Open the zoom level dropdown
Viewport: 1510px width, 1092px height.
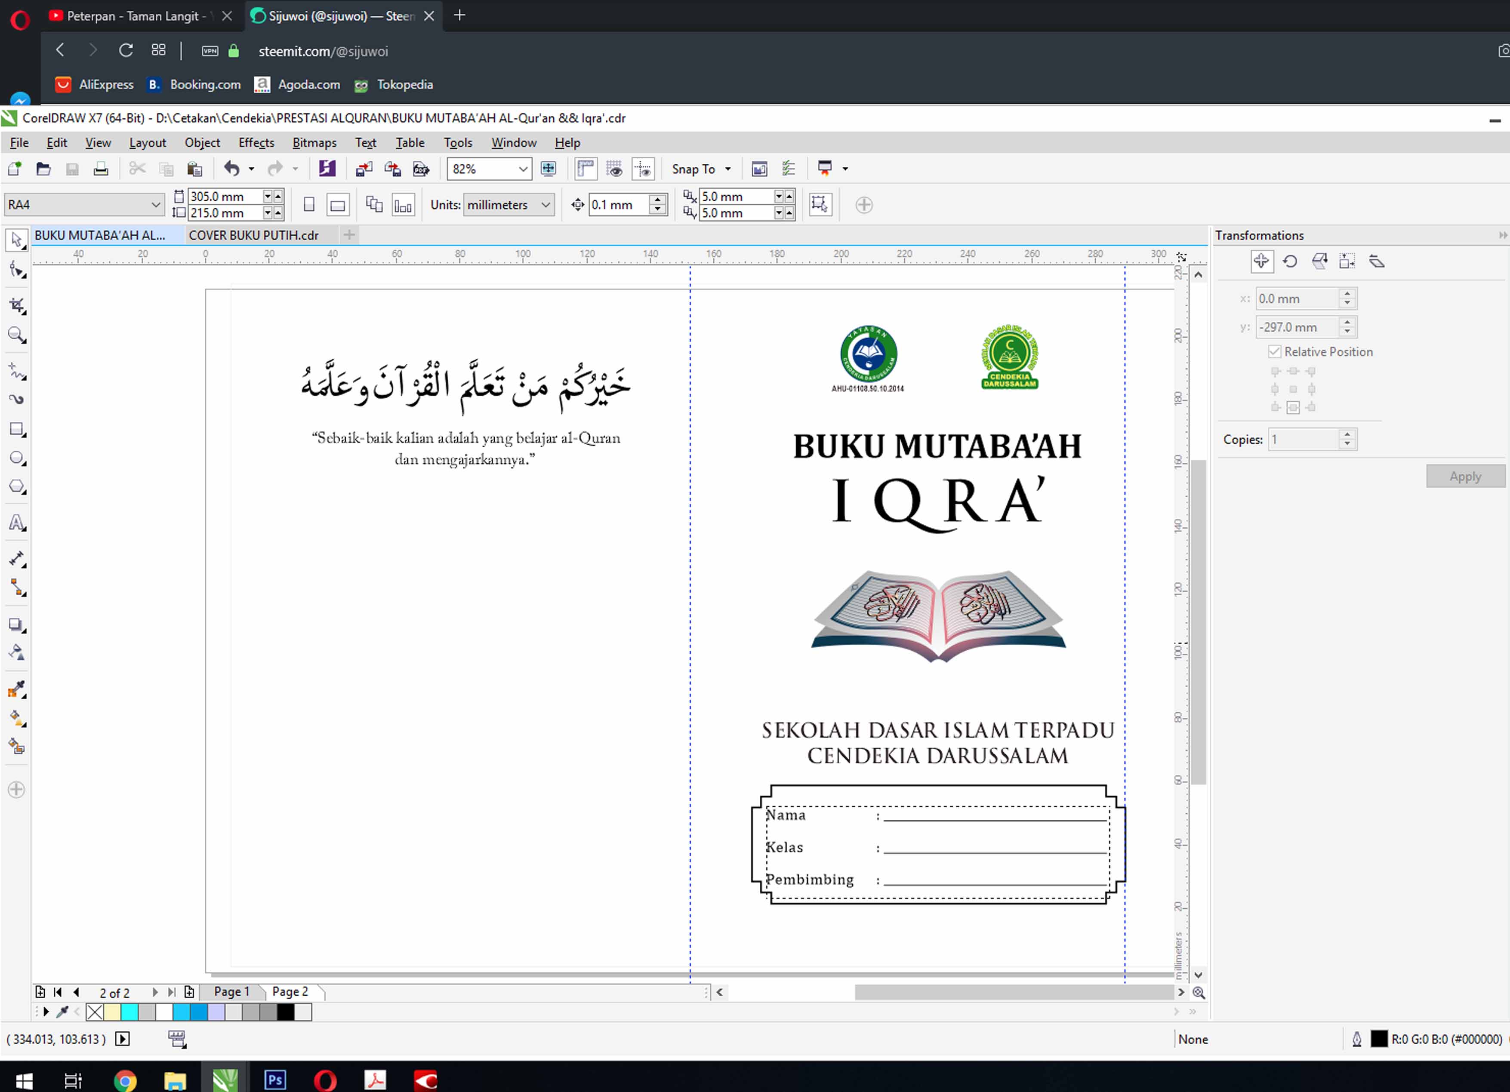tap(523, 169)
